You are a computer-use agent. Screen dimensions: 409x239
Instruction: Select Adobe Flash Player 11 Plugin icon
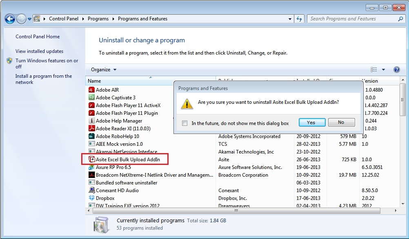click(91, 113)
